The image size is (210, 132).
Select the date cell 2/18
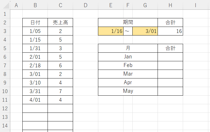pyautogui.click(x=35, y=66)
